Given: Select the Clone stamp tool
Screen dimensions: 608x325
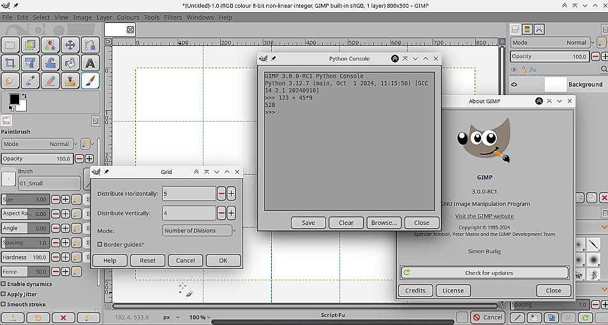Looking at the screenshot, I should [x=70, y=80].
